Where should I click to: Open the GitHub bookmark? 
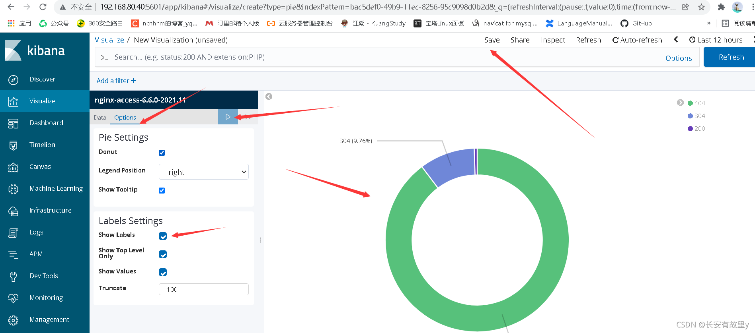[x=636, y=23]
